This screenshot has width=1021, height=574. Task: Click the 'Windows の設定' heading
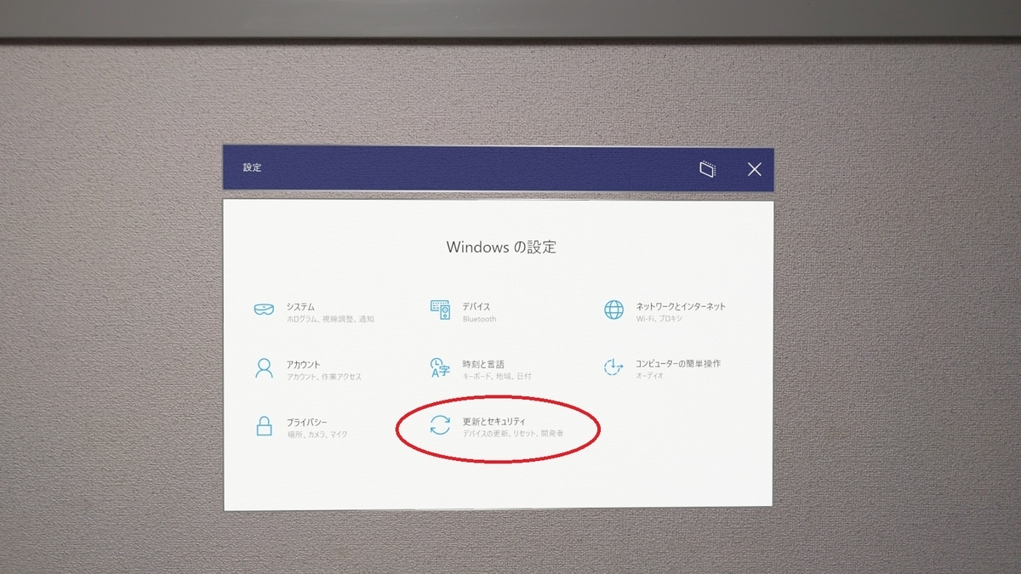point(501,247)
